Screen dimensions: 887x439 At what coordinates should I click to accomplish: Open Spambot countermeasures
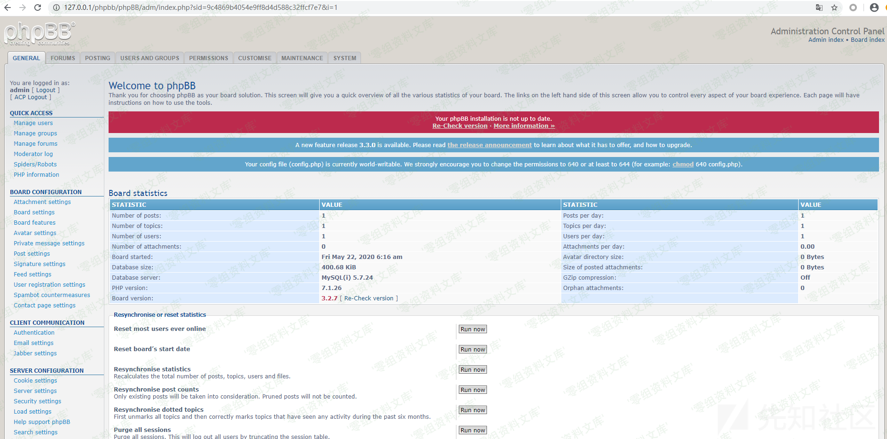(x=52, y=295)
